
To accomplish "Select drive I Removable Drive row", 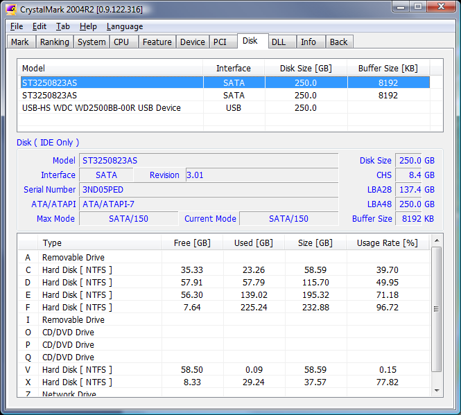I will tap(224, 320).
